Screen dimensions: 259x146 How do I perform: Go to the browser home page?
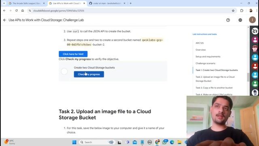(23, 11)
